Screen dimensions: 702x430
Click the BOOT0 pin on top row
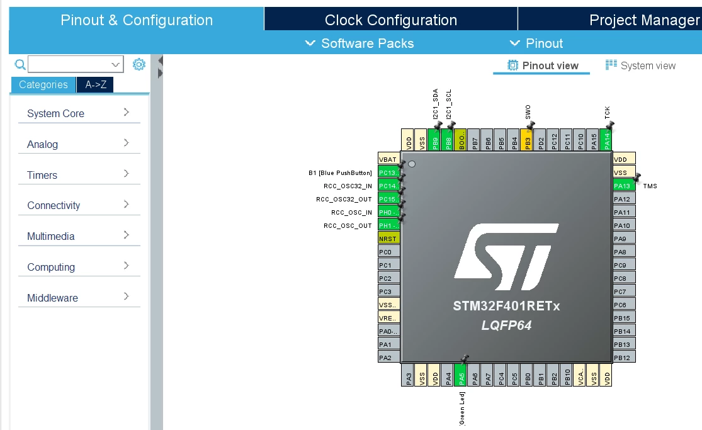click(x=460, y=140)
